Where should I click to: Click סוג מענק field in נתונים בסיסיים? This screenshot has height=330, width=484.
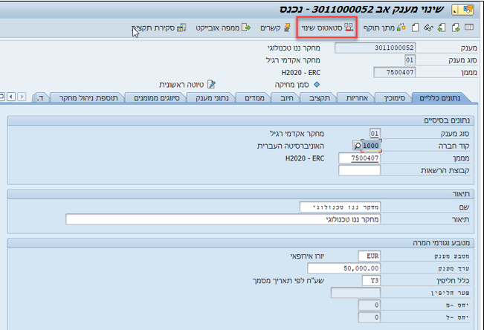point(375,133)
